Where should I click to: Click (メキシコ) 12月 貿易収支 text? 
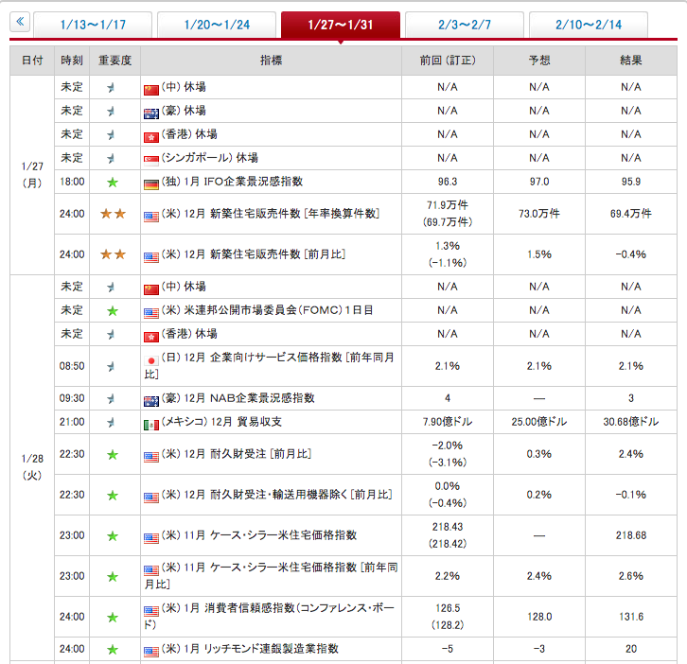pos(221,422)
